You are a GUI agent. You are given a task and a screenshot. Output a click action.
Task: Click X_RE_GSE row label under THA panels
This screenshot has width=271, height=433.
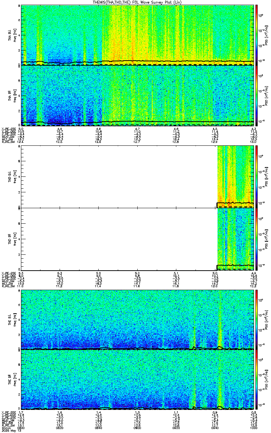pos(9,128)
